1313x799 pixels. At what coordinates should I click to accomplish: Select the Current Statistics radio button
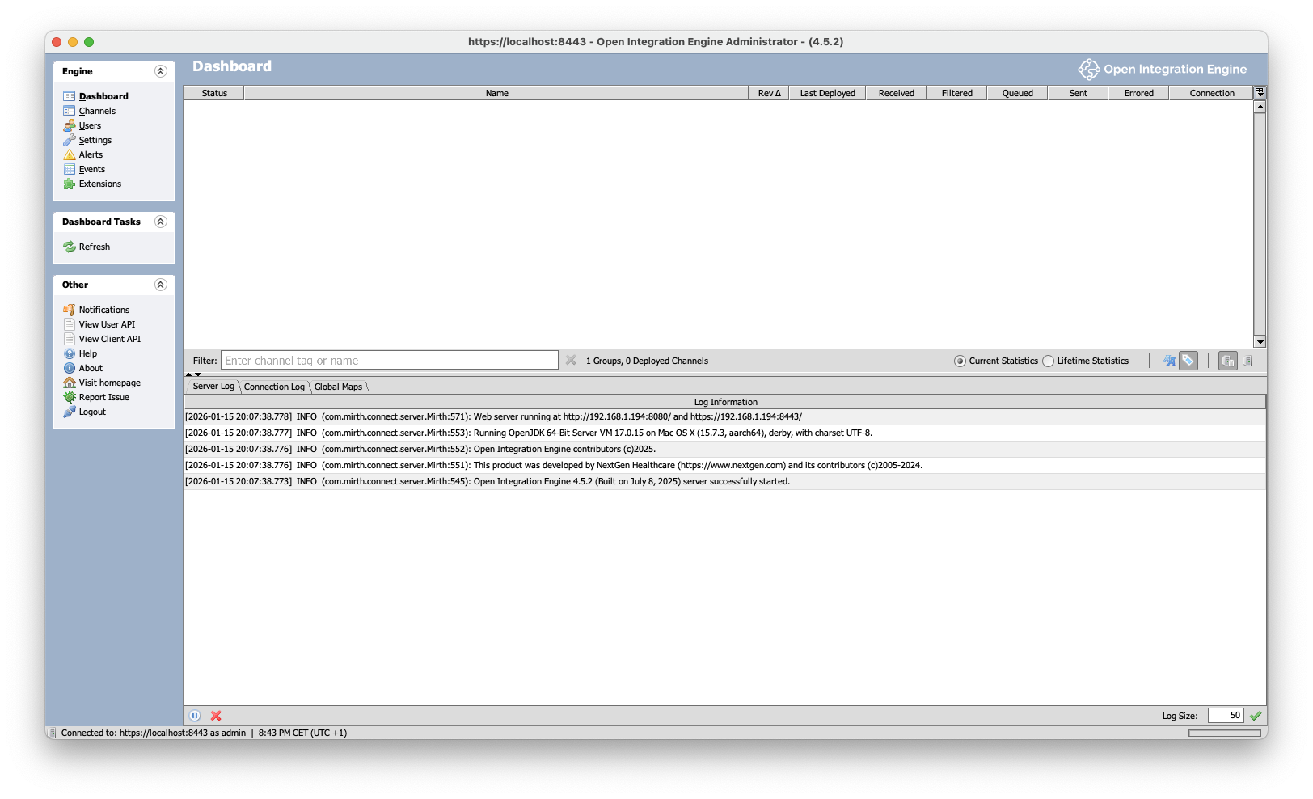(x=960, y=361)
